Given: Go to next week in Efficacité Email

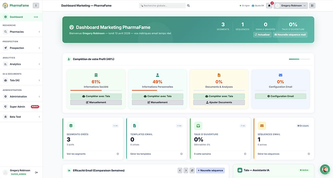Looking at the screenshot, I should pyautogui.click(x=186, y=170).
